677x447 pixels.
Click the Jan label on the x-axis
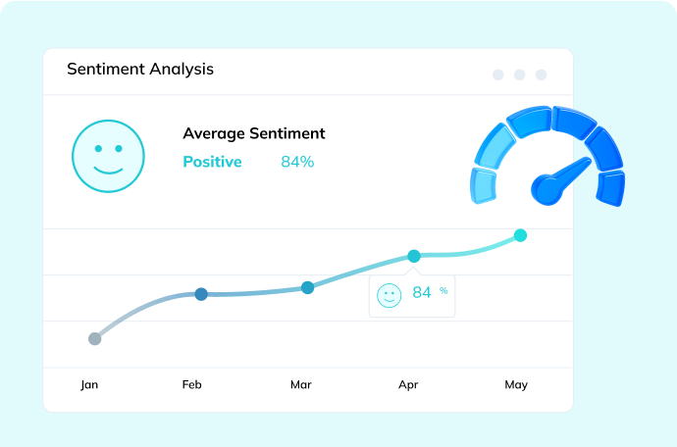pyautogui.click(x=89, y=385)
